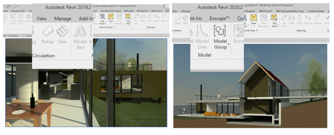
Task: Choose By Face opening in Revit 2019.2
Action: [x=136, y=19]
